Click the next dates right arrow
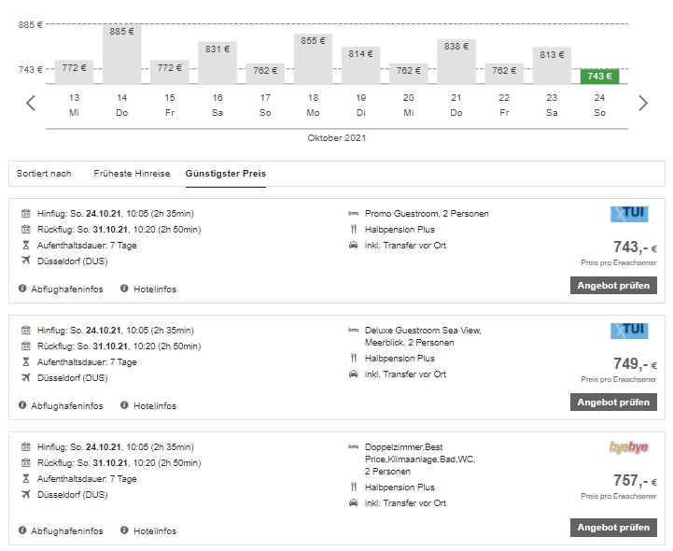 coord(642,103)
